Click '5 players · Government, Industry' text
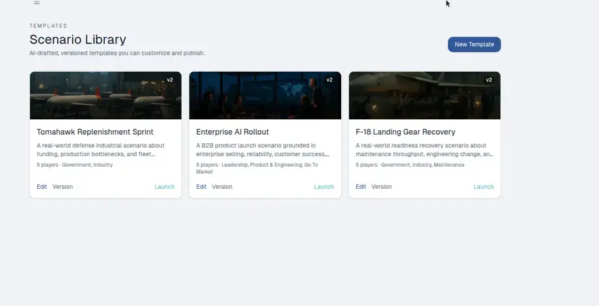The image size is (599, 306). click(74, 165)
